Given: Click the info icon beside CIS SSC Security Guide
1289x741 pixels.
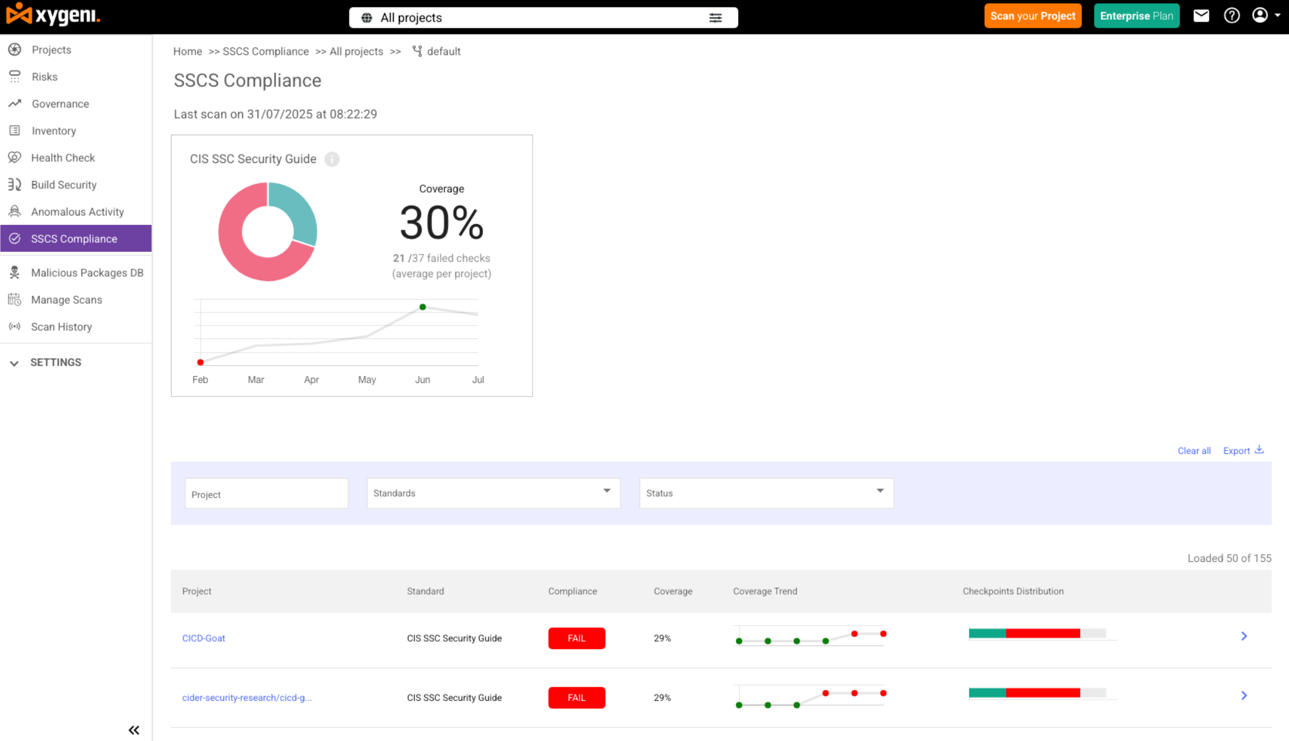Looking at the screenshot, I should (332, 159).
